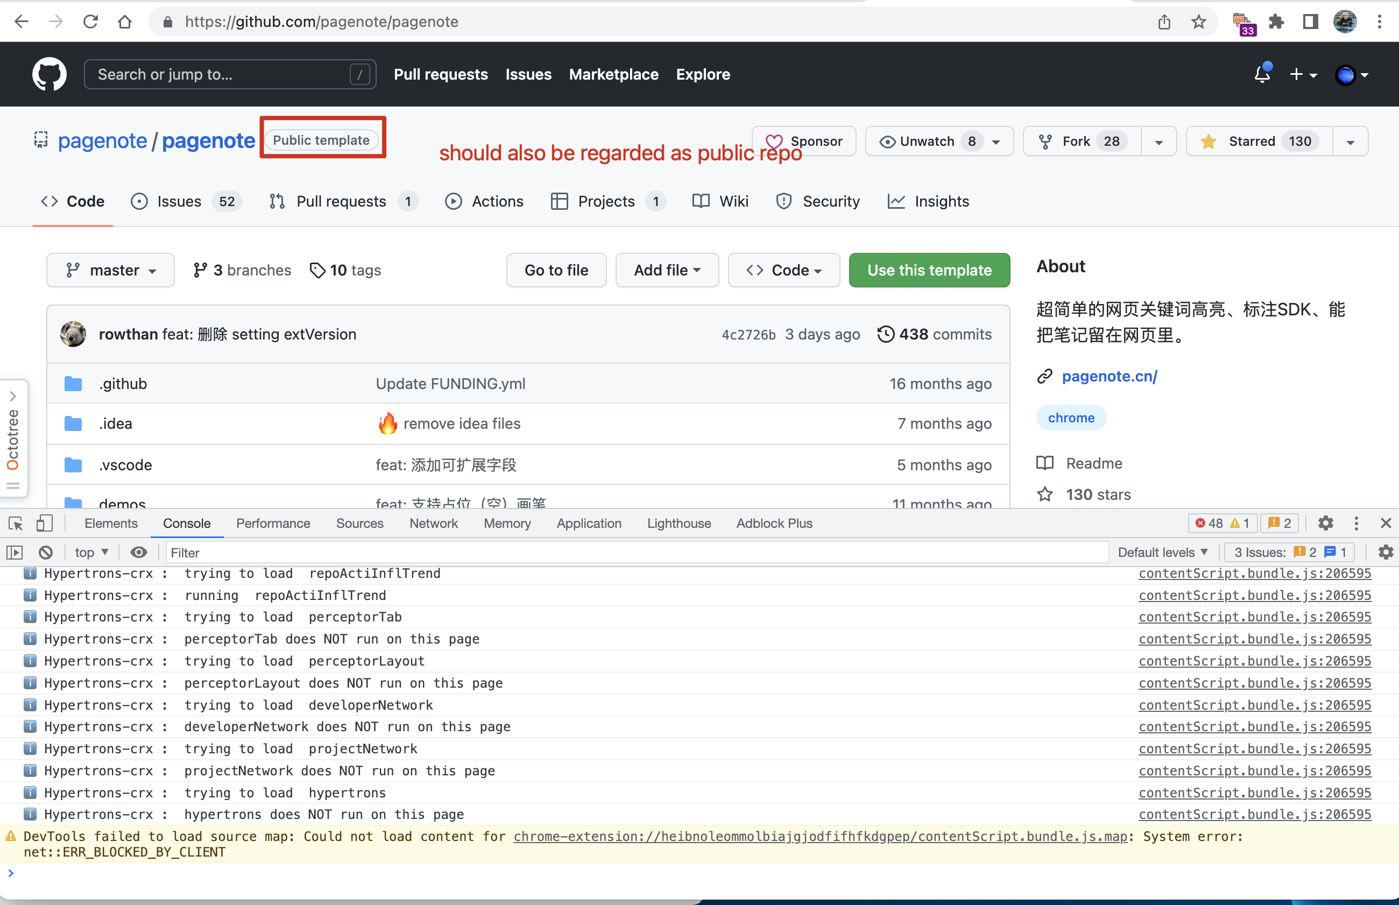Open the master branch dropdown
The height and width of the screenshot is (905, 1399).
110,270
